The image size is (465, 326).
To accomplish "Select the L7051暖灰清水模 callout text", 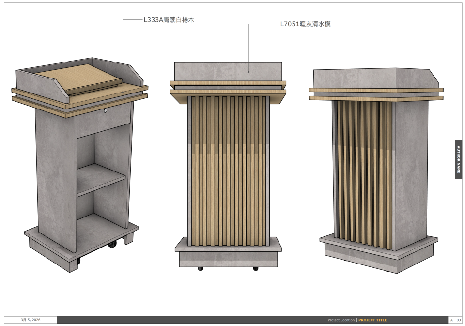I will (x=306, y=23).
